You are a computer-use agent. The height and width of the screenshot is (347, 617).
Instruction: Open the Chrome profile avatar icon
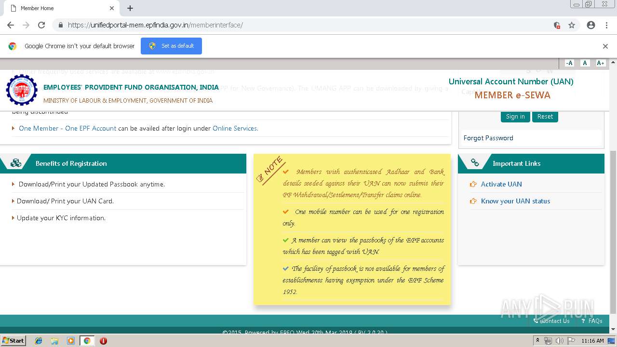pyautogui.click(x=591, y=25)
